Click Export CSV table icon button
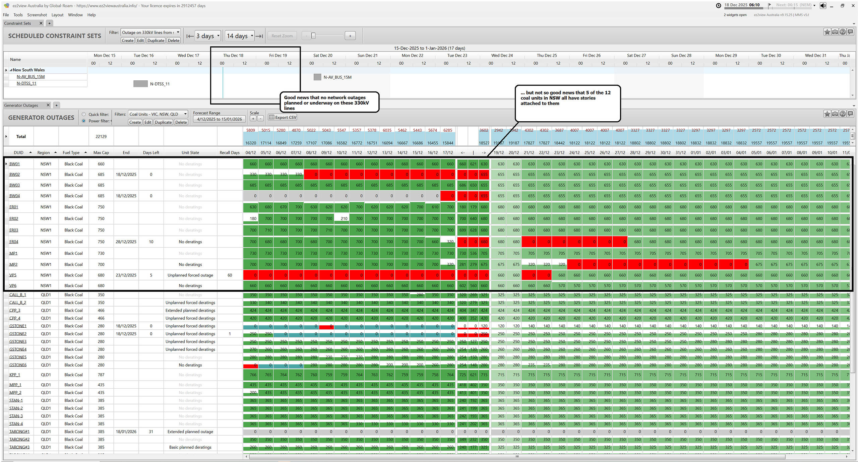This screenshot has width=858, height=462. [x=283, y=117]
